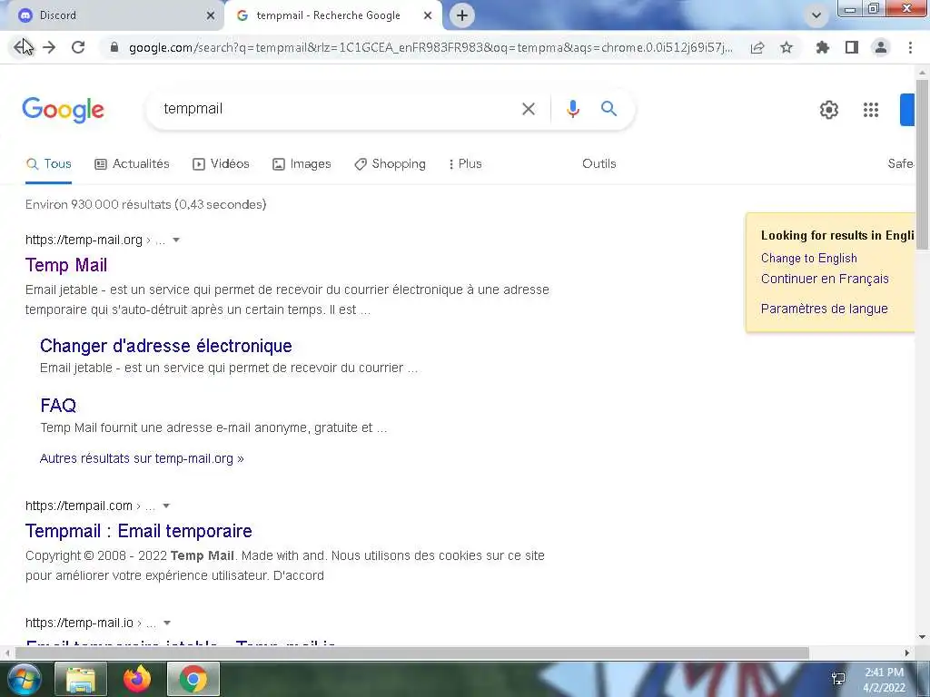Screen dimensions: 930x697
Task: Expand options arrow beside tempail.com URL
Action: point(167,506)
